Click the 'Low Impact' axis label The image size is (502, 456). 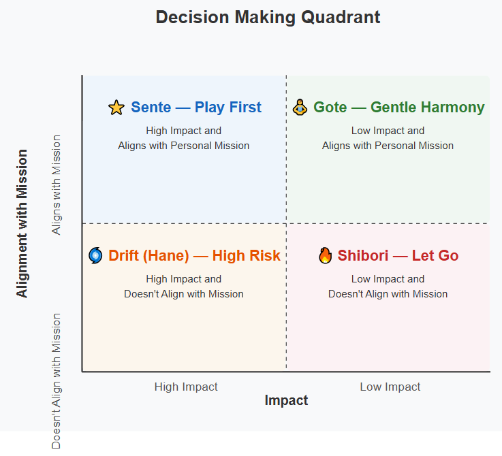[x=390, y=387]
